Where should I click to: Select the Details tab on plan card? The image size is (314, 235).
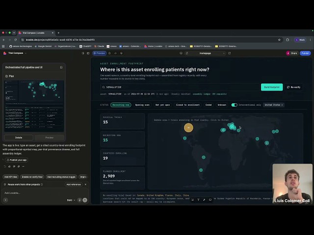tap(19, 138)
